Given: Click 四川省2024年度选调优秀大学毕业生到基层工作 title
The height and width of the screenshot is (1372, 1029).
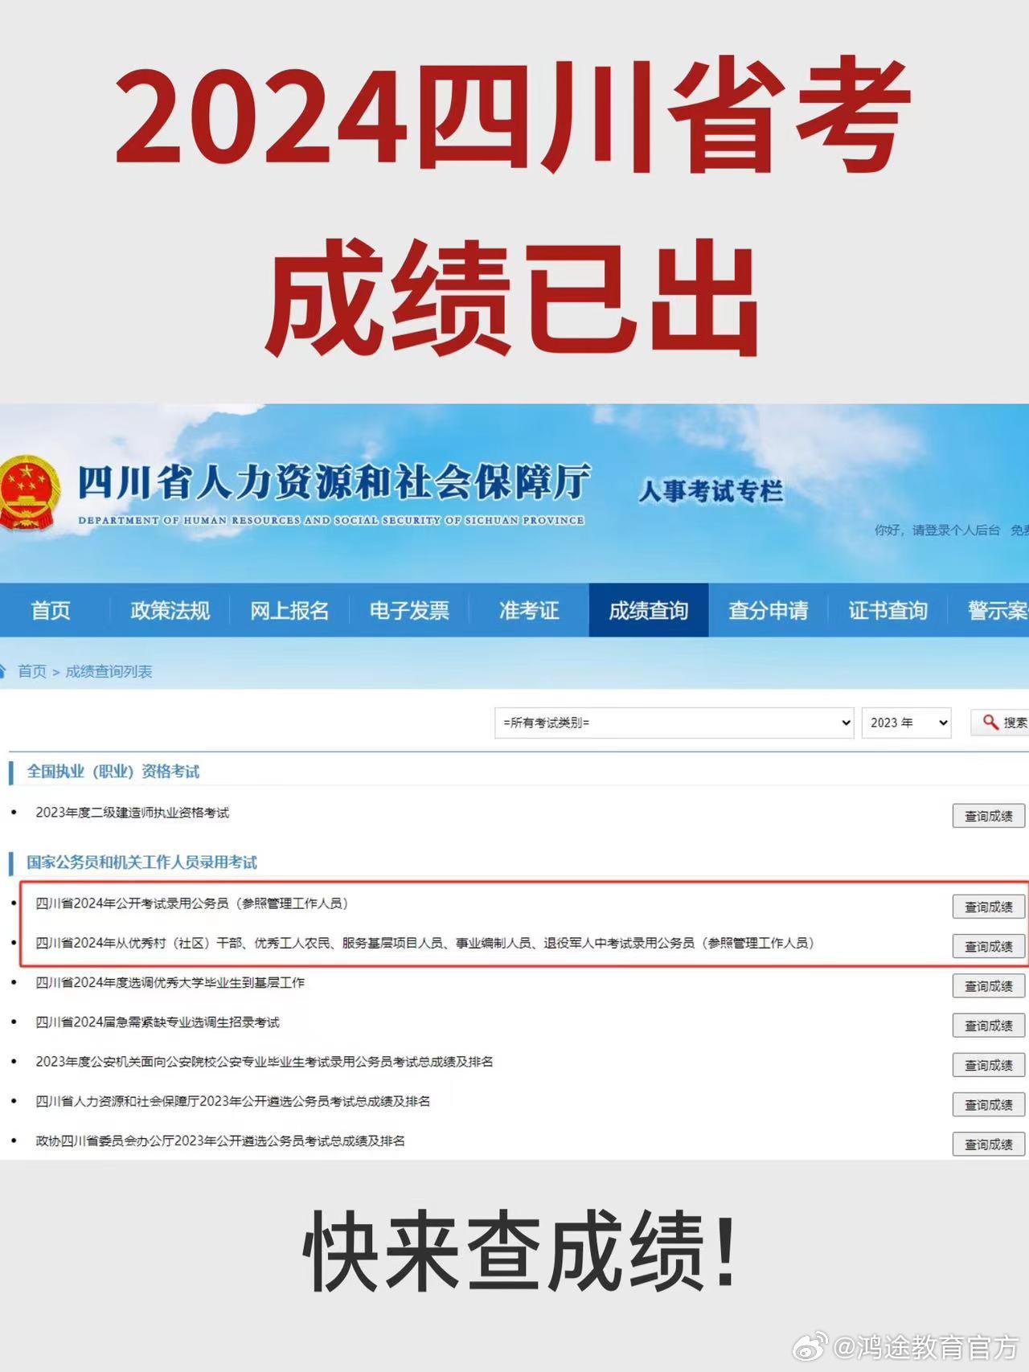Looking at the screenshot, I should click(x=170, y=982).
